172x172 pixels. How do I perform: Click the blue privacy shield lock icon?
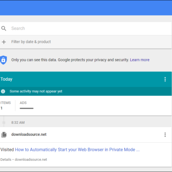[x=3, y=60]
